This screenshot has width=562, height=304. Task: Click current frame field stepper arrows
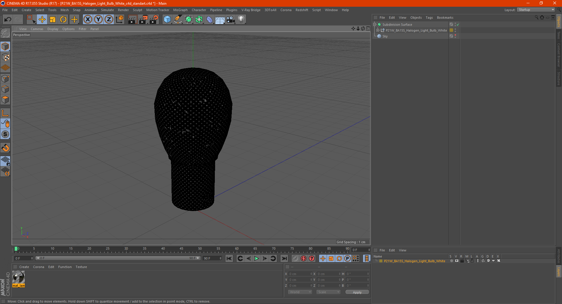(x=32, y=258)
